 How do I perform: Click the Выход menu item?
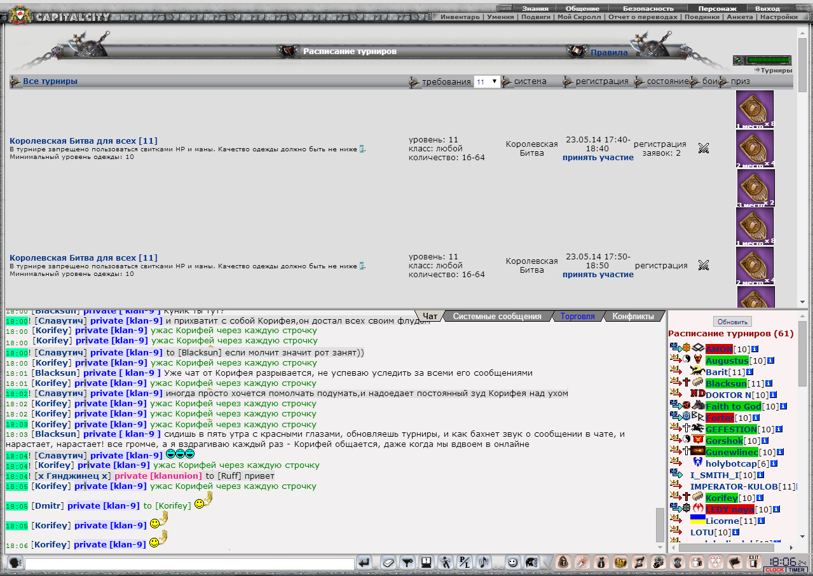(767, 9)
